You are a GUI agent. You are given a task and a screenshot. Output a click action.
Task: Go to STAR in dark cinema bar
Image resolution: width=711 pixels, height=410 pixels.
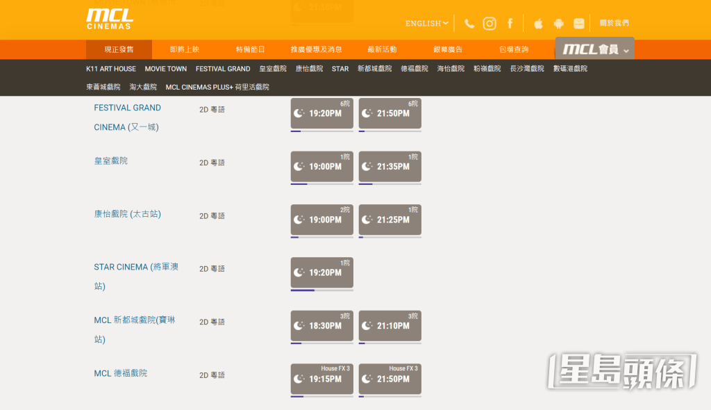[x=340, y=69]
